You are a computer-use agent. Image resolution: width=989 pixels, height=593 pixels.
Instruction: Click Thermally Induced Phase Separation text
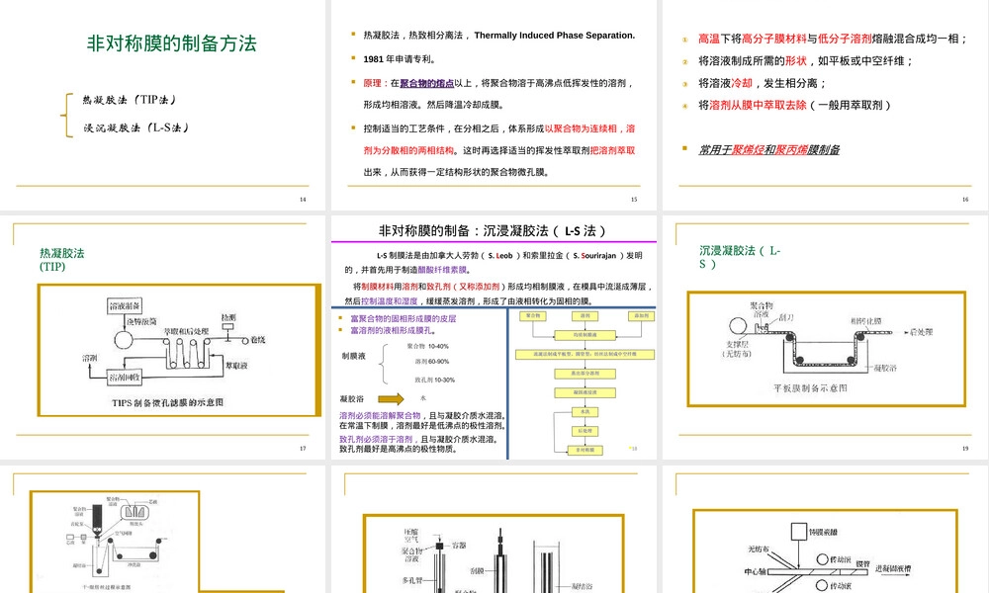click(555, 36)
